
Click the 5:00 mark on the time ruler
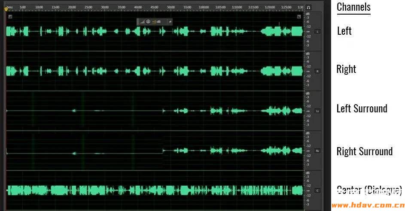coord(23,7)
